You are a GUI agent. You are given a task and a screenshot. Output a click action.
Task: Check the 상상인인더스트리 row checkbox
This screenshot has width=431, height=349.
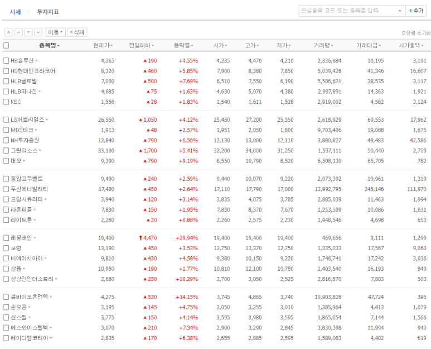tap(6, 279)
